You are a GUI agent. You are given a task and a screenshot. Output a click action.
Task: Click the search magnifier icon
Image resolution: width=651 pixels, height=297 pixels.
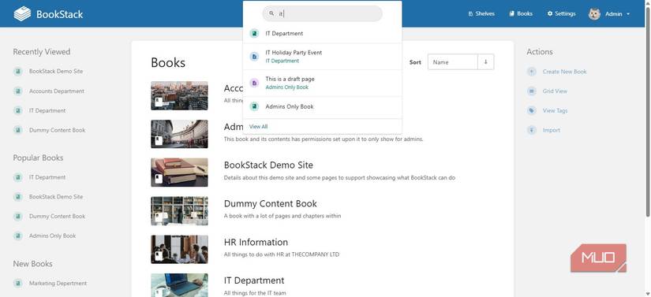(x=271, y=13)
